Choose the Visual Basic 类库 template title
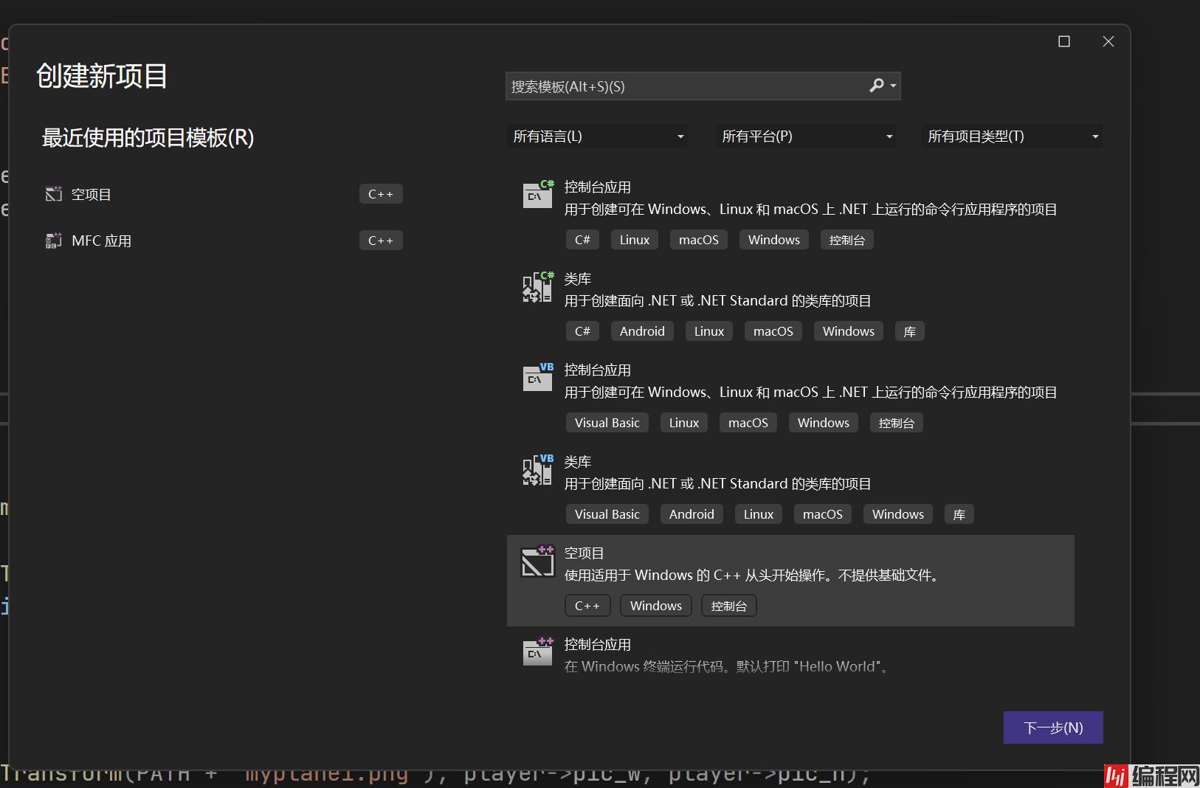Viewport: 1200px width, 788px height. click(578, 462)
